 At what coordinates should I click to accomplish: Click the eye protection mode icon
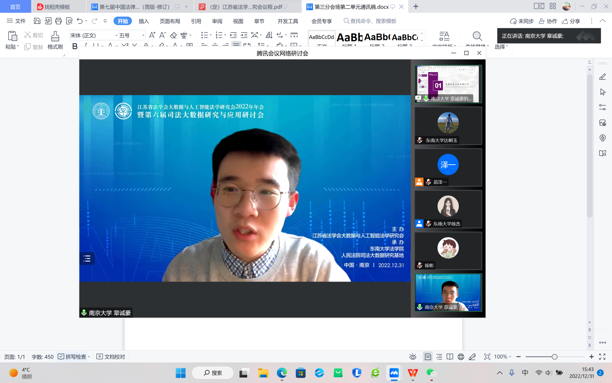click(413, 357)
